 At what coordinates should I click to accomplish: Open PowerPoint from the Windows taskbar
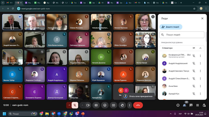(83, 114)
